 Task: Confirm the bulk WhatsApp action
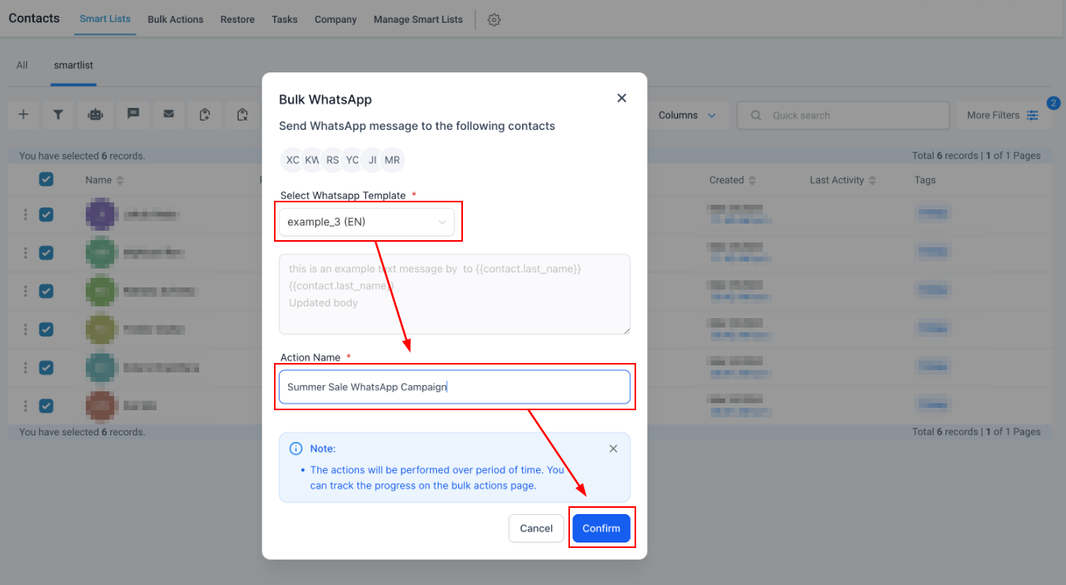tap(601, 528)
